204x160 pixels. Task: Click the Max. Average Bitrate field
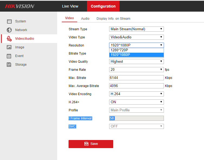136,86
